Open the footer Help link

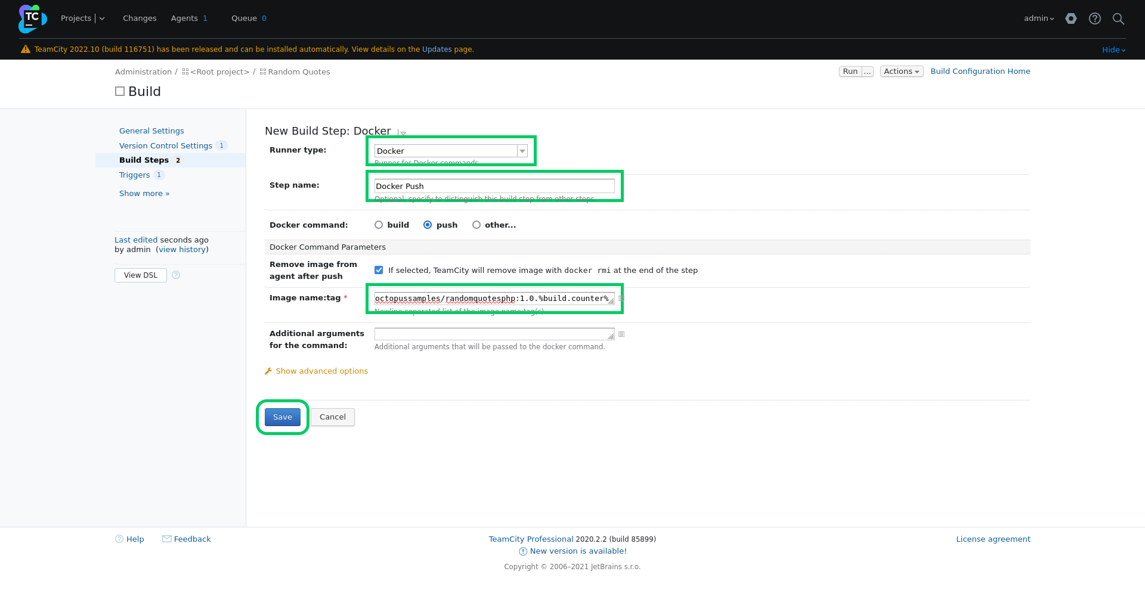135,539
